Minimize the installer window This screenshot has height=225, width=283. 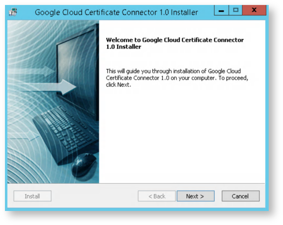(221, 10)
